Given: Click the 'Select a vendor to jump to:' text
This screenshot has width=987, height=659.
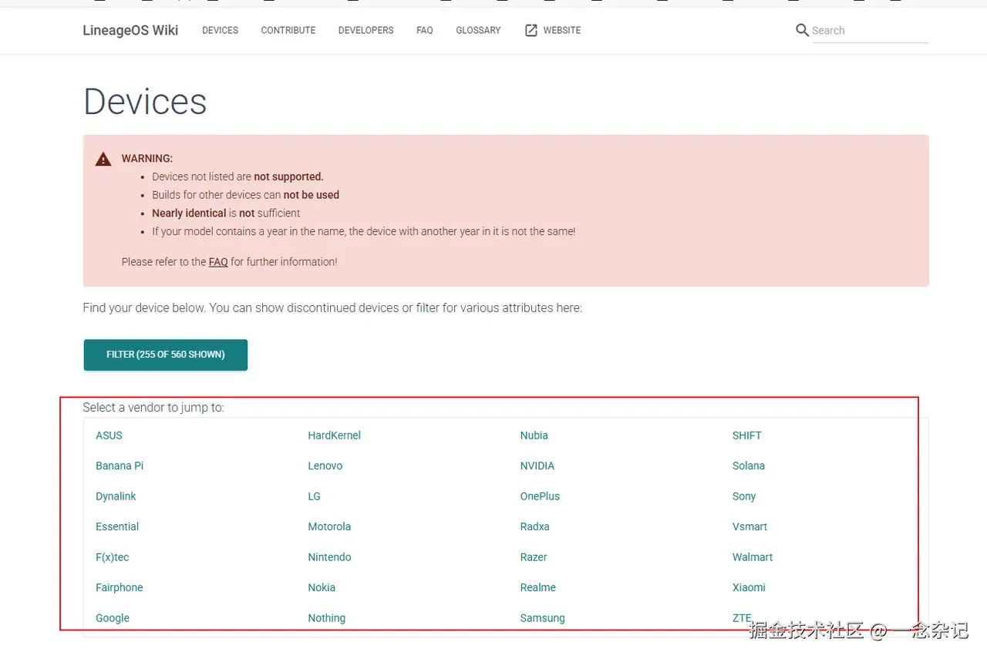Looking at the screenshot, I should [x=153, y=407].
